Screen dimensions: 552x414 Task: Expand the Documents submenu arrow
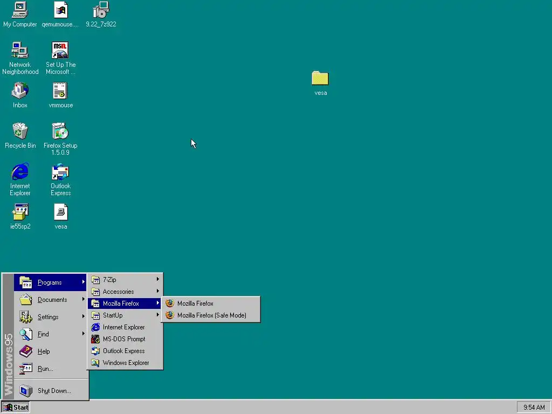(x=84, y=299)
